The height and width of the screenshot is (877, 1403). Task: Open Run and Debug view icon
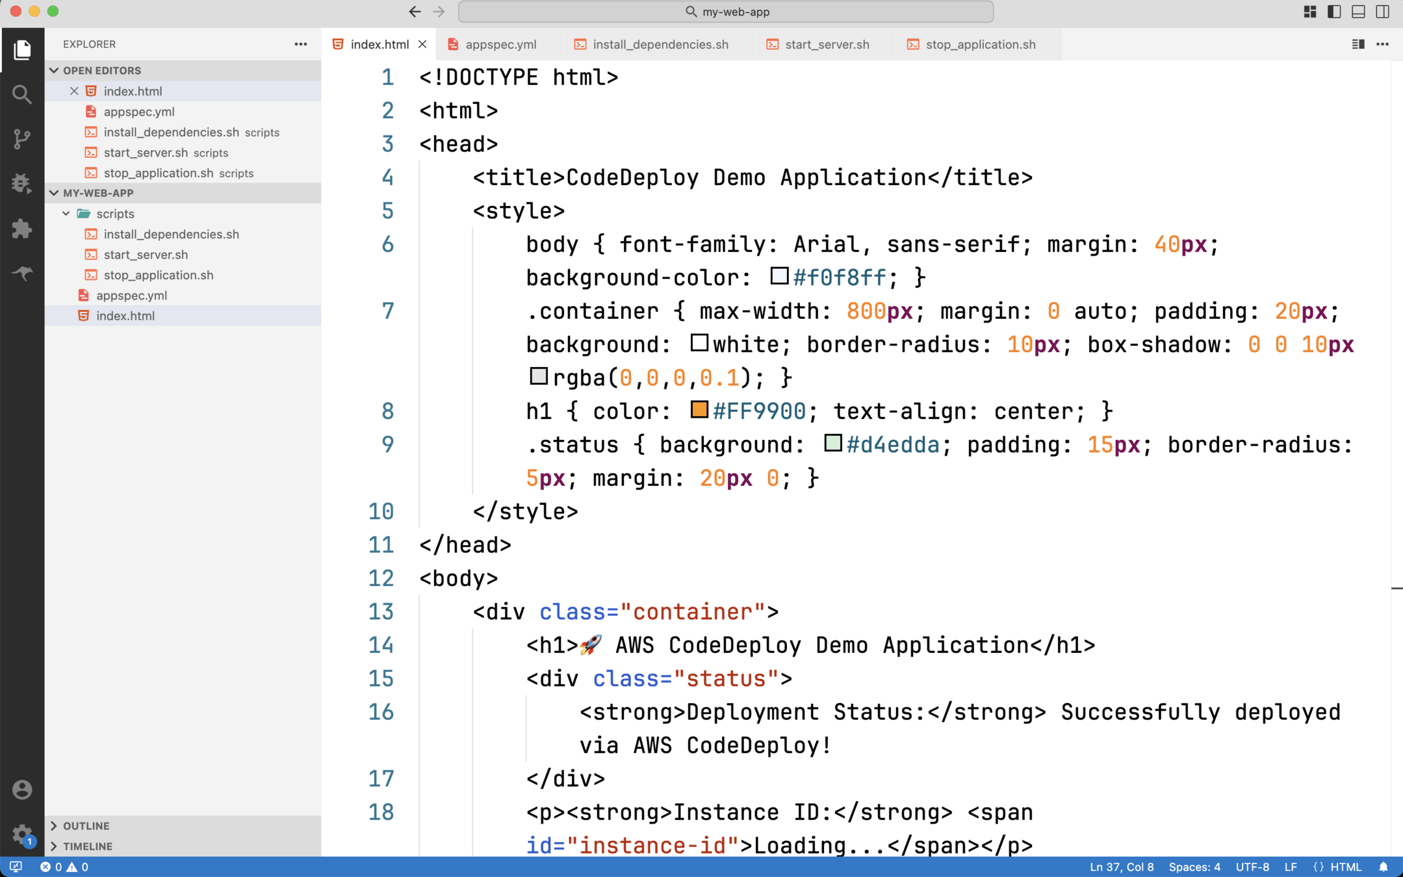22,183
